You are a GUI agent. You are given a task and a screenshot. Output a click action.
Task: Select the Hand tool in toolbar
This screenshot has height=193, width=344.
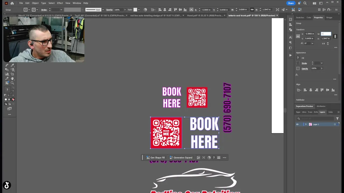pos(12,79)
